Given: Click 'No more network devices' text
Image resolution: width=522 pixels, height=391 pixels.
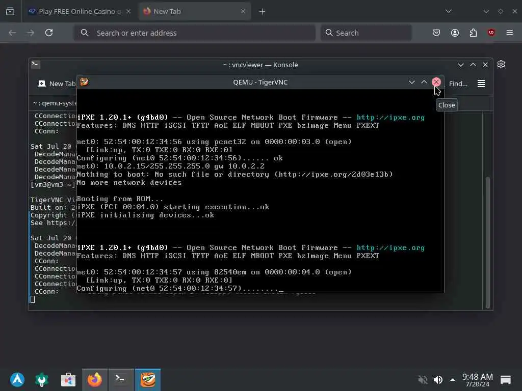Looking at the screenshot, I should tap(129, 183).
